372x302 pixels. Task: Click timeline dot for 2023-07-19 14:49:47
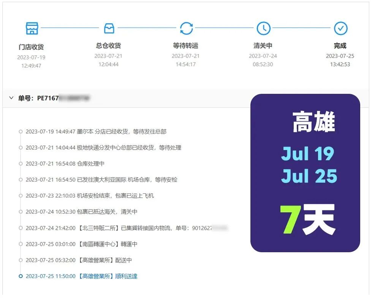tap(21, 131)
